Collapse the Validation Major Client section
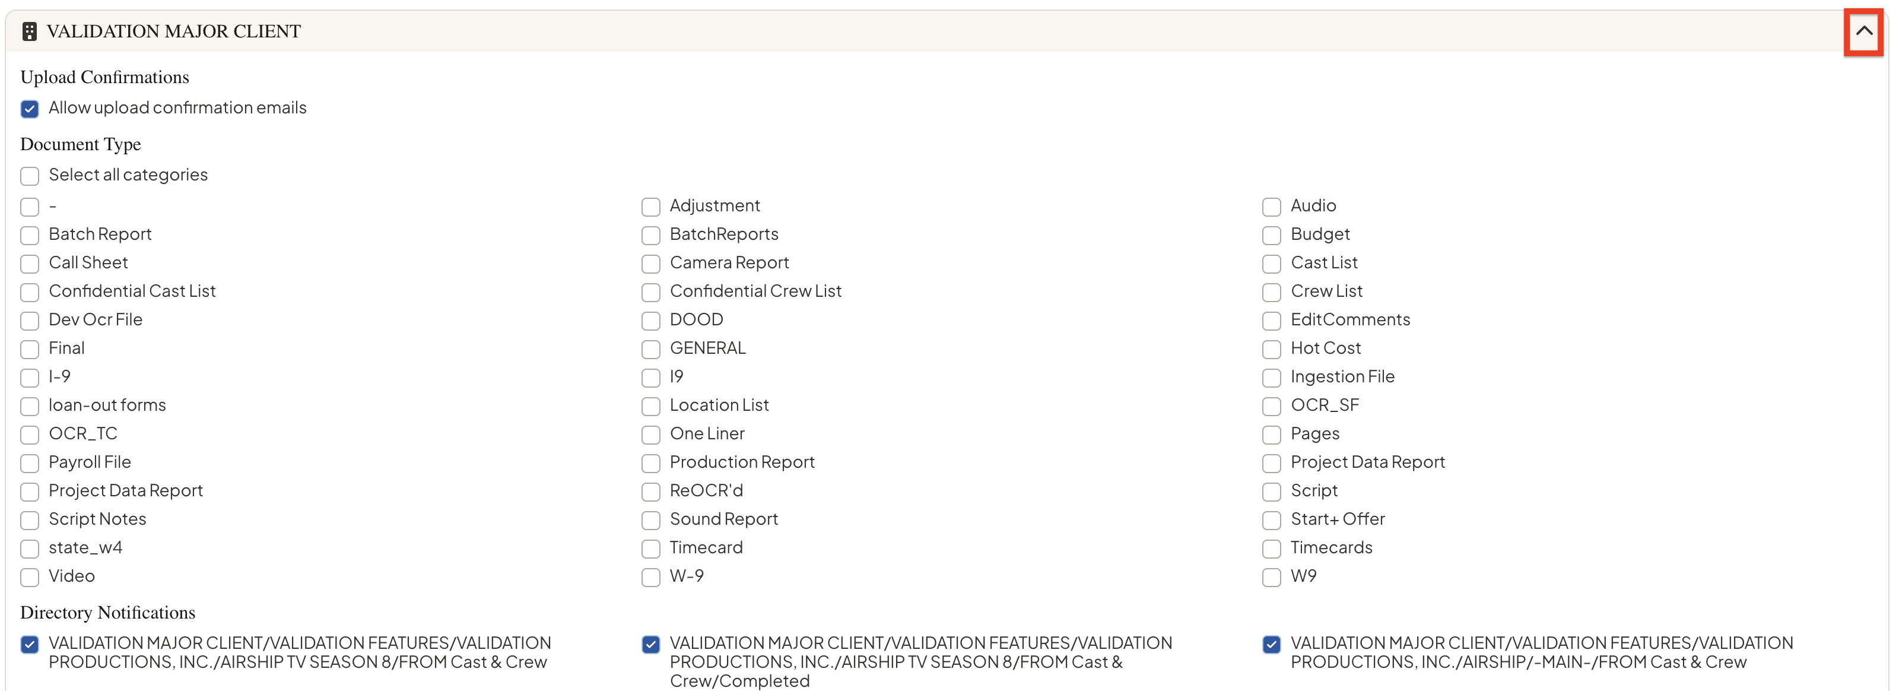 tap(1863, 31)
